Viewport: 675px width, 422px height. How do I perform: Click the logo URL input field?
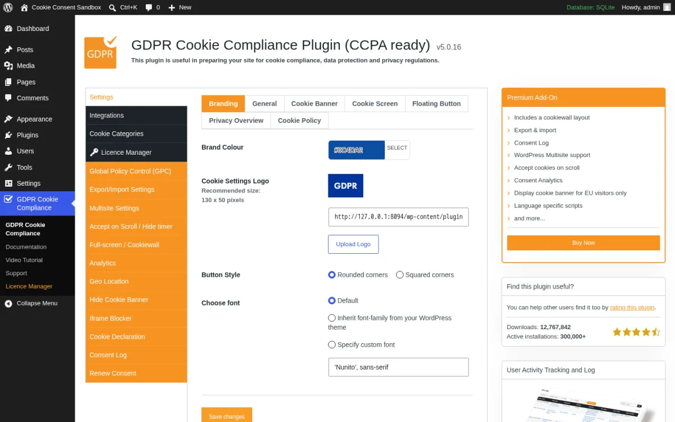pyautogui.click(x=398, y=217)
